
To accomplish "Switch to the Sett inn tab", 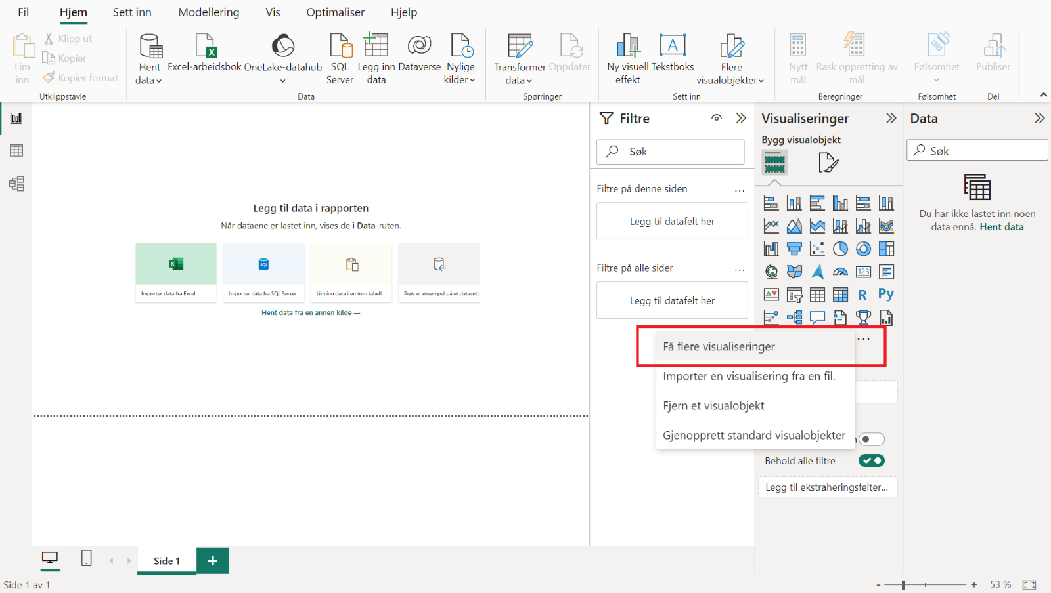I will [132, 12].
